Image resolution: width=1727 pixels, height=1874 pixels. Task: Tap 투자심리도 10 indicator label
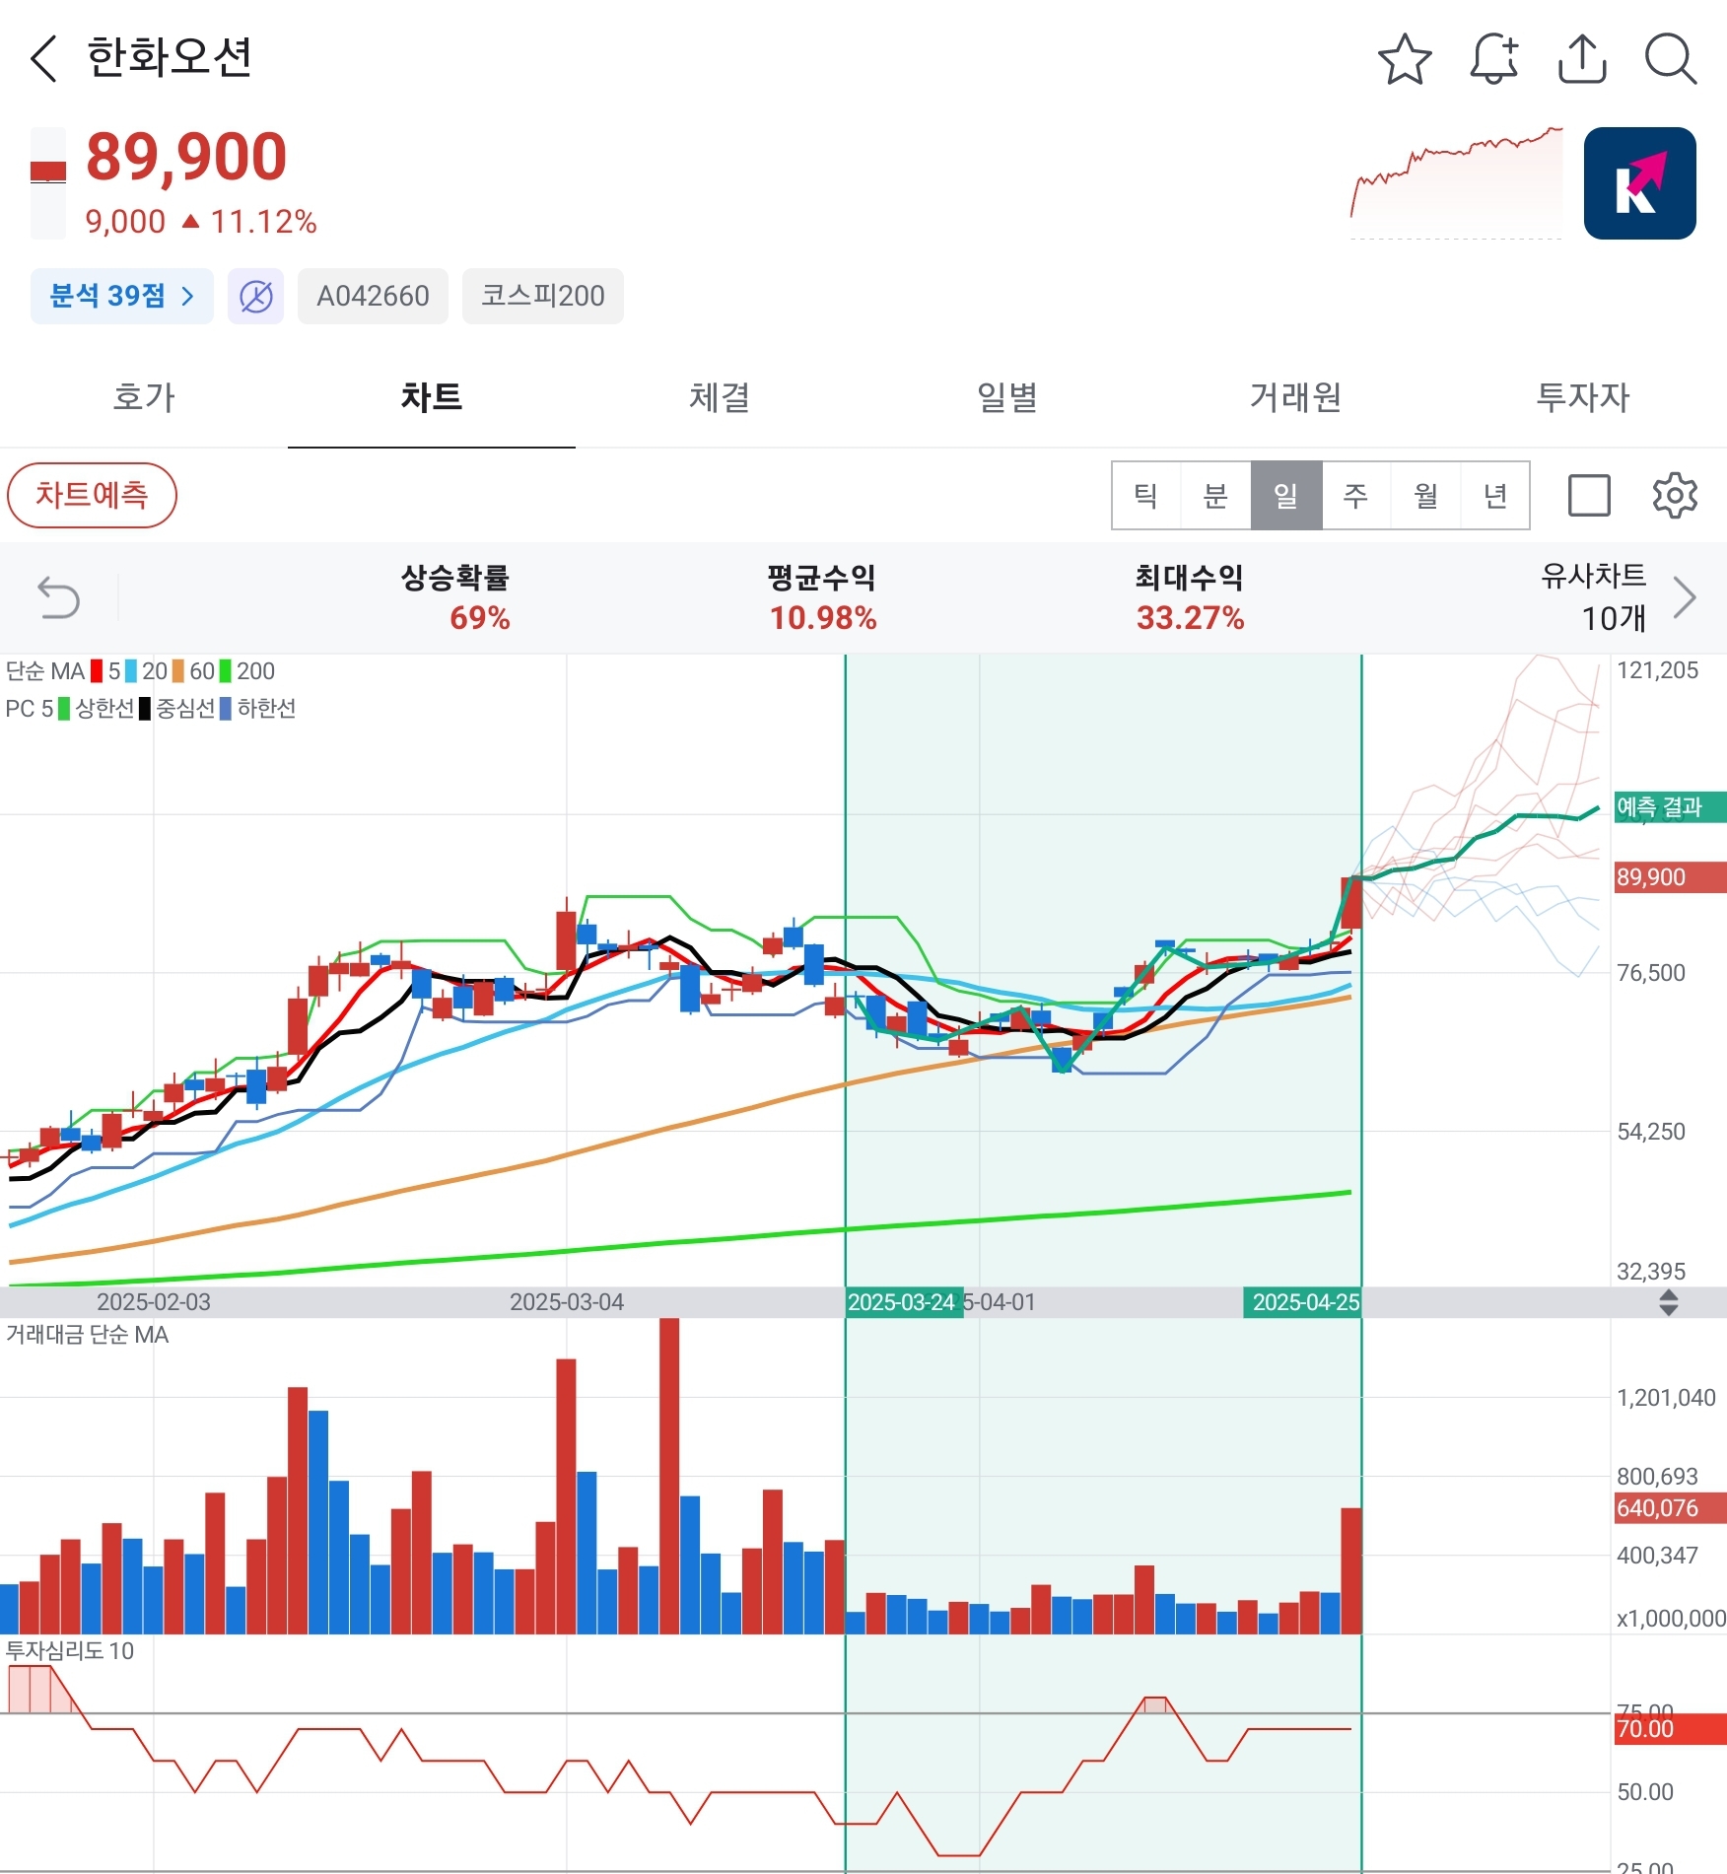click(69, 1651)
